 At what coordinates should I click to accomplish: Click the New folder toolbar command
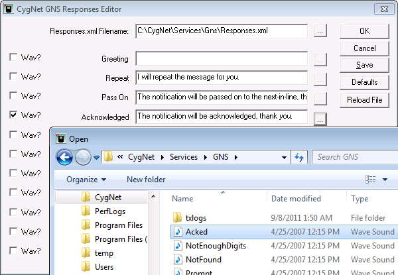point(146,180)
